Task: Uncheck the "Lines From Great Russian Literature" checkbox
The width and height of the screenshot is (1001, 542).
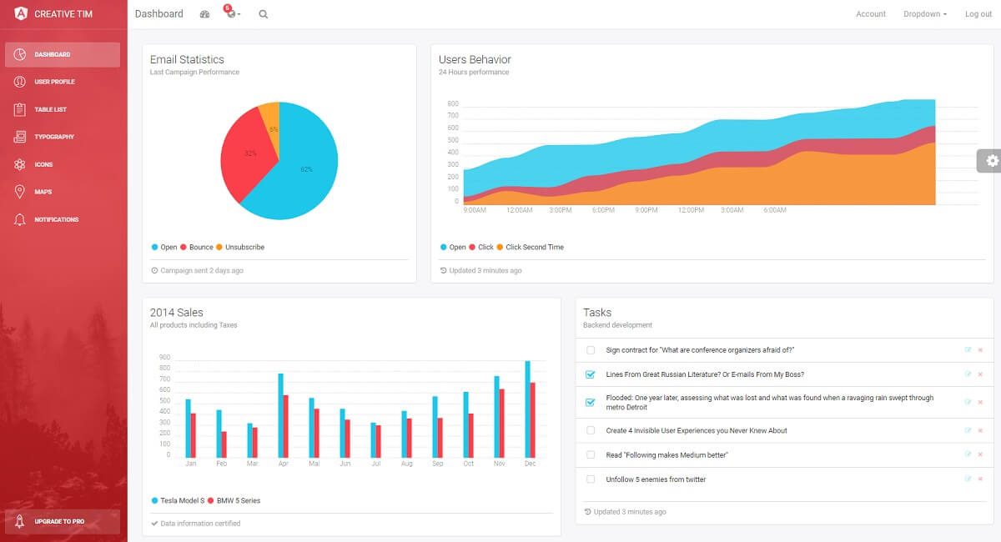Action: pos(591,374)
